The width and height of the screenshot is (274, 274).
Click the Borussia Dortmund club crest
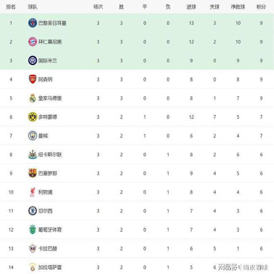pos(32,117)
